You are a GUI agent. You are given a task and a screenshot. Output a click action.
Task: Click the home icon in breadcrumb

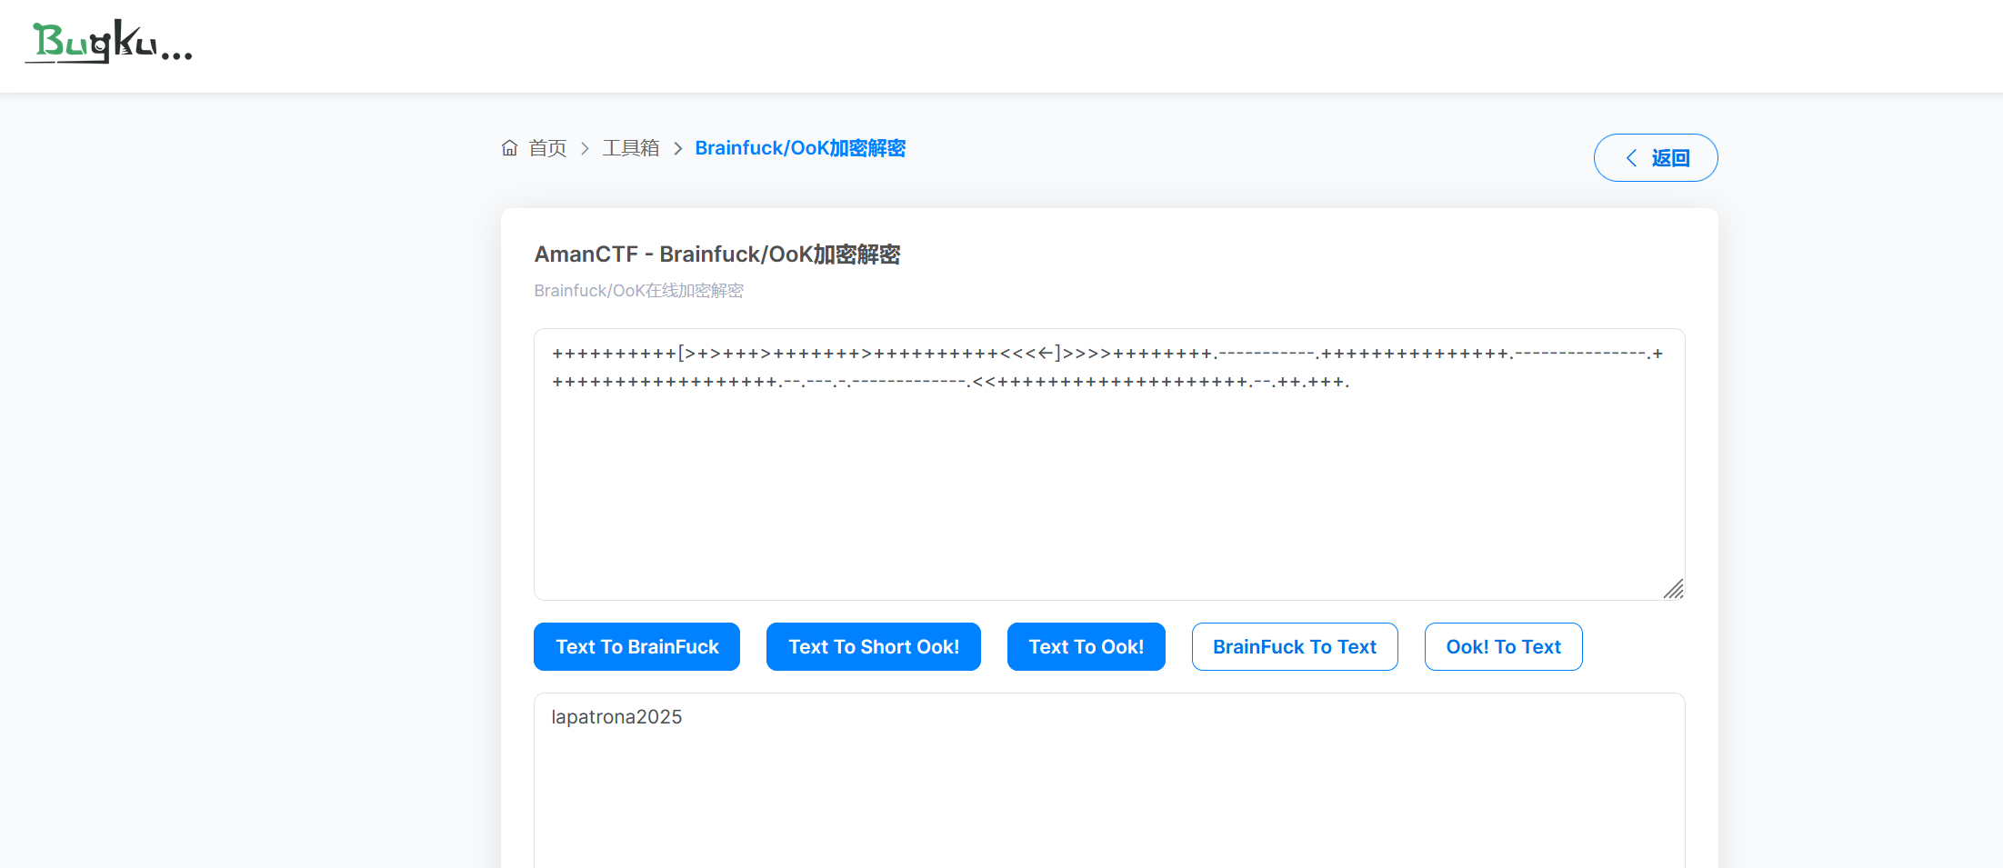point(509,148)
